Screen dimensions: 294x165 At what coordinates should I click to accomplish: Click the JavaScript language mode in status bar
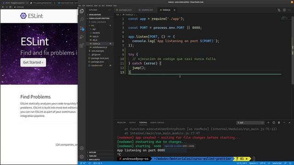277,163
